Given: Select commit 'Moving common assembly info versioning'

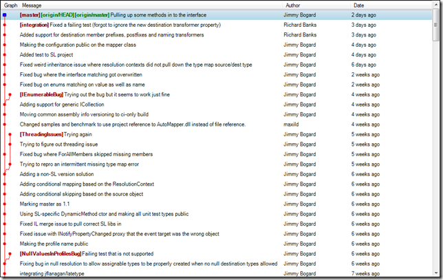Looking at the screenshot, I should (84, 114).
